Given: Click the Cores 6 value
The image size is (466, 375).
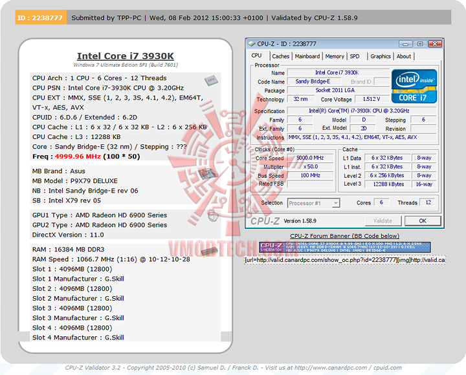Looking at the screenshot, I should (381, 202).
